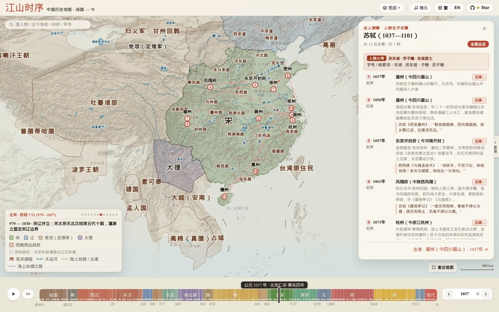Viewport: 499px width, 312px height.
Task: Click the GitHub Star button
Action: click(480, 8)
